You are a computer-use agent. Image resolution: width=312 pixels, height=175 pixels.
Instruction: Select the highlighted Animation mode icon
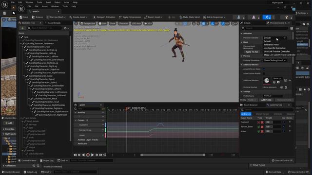(x=267, y=17)
